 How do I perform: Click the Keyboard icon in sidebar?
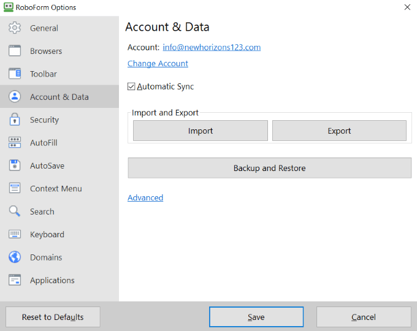(15, 235)
